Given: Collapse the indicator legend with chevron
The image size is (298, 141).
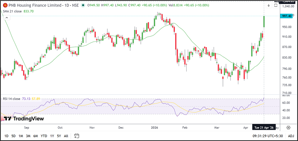Looking at the screenshot, I should pyautogui.click(x=6, y=19).
